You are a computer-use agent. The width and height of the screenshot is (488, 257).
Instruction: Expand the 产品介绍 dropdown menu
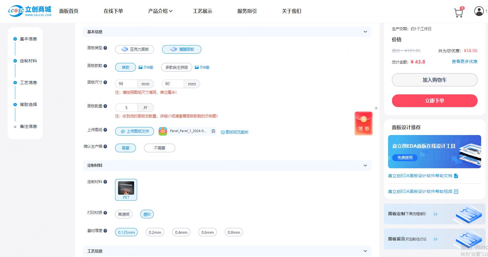pos(160,11)
